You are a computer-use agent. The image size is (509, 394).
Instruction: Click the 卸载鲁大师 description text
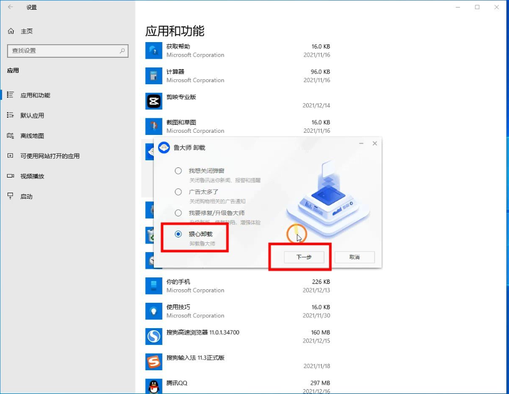(202, 243)
